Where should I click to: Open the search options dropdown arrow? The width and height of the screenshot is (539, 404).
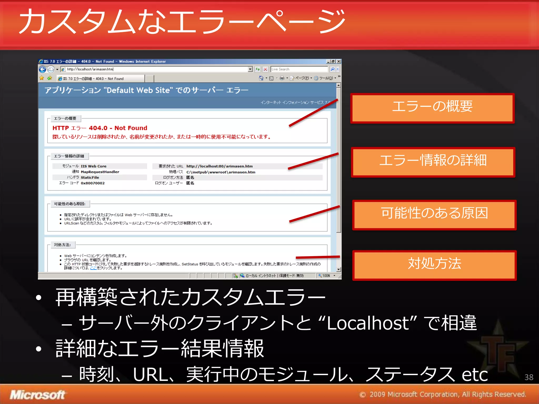click(338, 69)
